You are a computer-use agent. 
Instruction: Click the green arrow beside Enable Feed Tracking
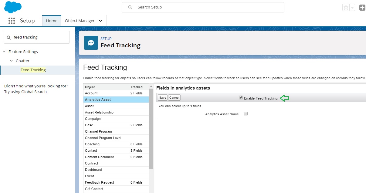pos(284,98)
